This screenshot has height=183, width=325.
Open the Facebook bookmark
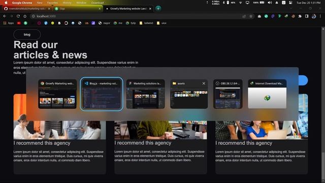(x=46, y=23)
